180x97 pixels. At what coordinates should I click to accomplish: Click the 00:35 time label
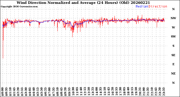(7, 92)
